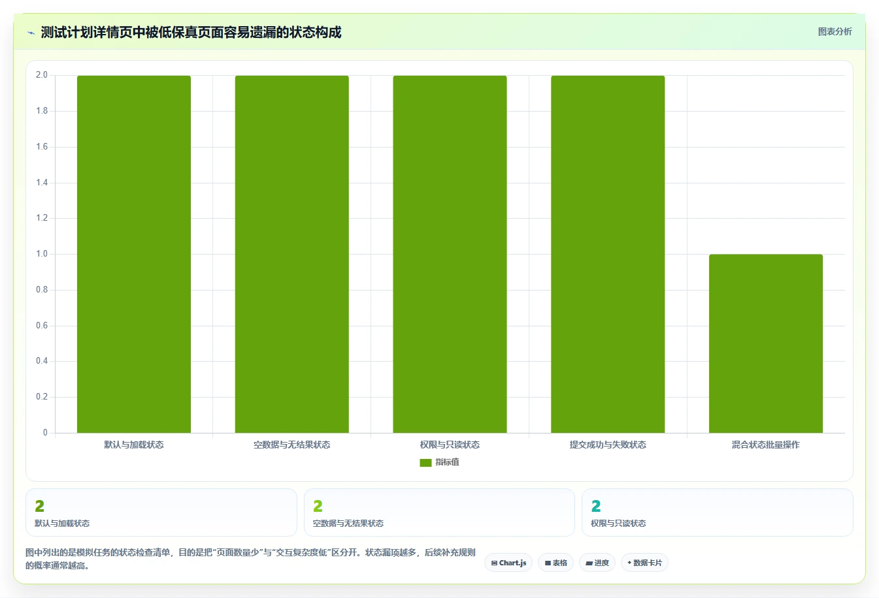879x598 pixels.
Task: Select the 表格 tag chip
Action: coord(556,563)
